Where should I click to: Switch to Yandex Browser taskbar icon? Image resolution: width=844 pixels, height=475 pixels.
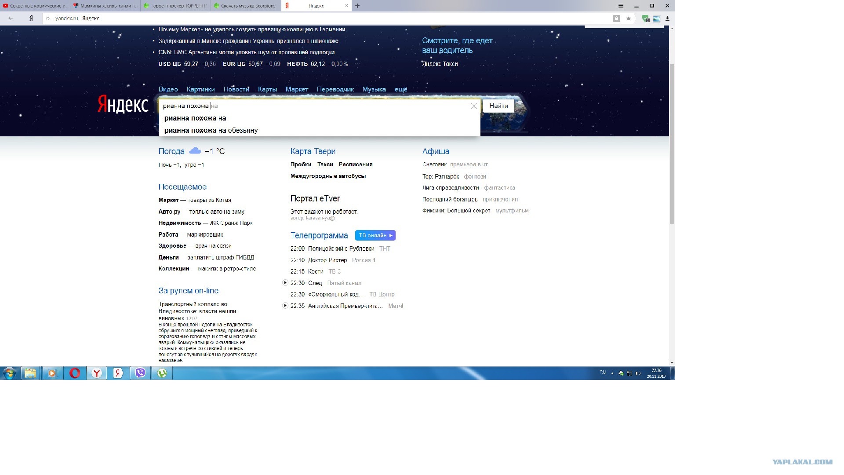click(97, 373)
